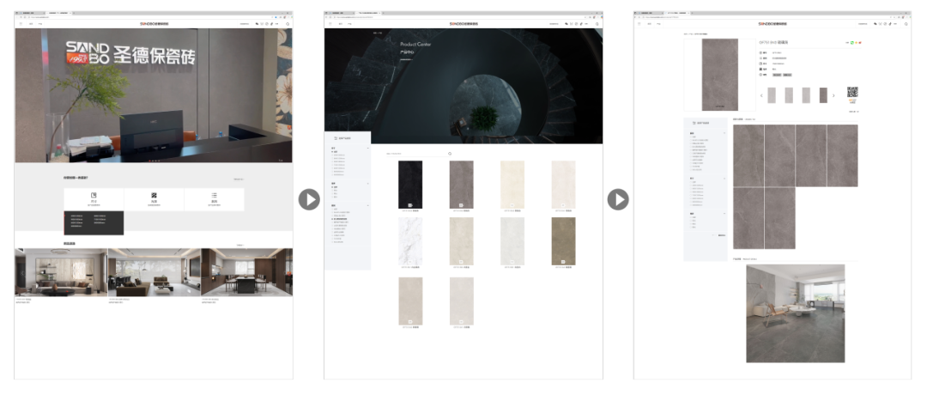Collapse the second filter group in the right page sidebar
The height and width of the screenshot is (413, 927).
coord(725,178)
